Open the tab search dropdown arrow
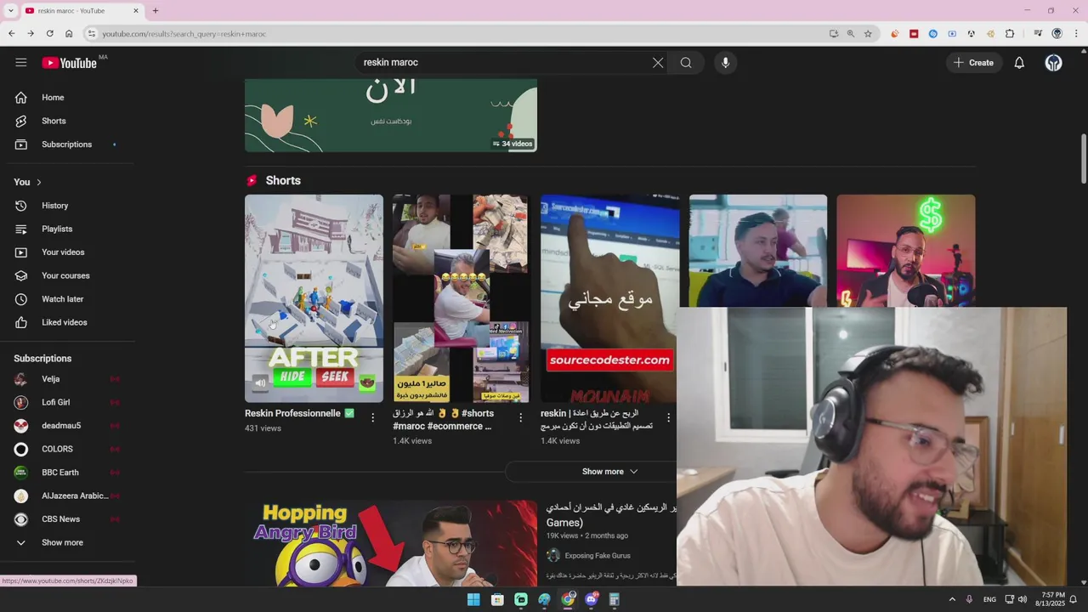The width and height of the screenshot is (1088, 612). [x=10, y=10]
